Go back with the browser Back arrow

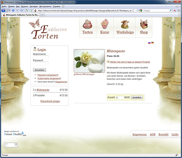3,10
